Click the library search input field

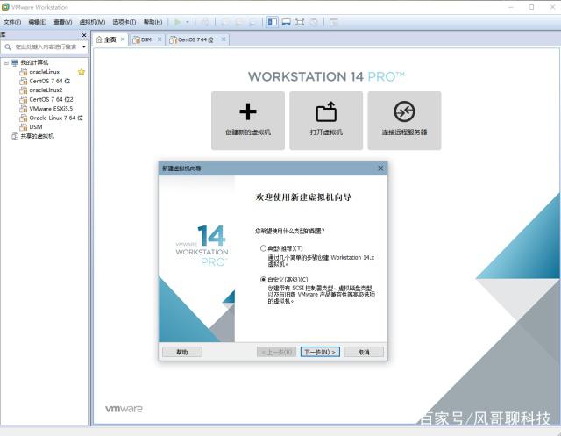pyautogui.click(x=44, y=47)
